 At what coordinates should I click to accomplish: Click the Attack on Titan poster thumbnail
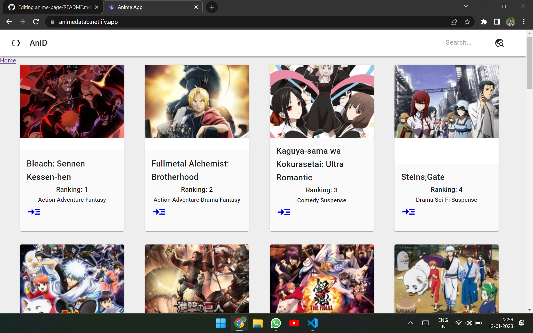197,279
